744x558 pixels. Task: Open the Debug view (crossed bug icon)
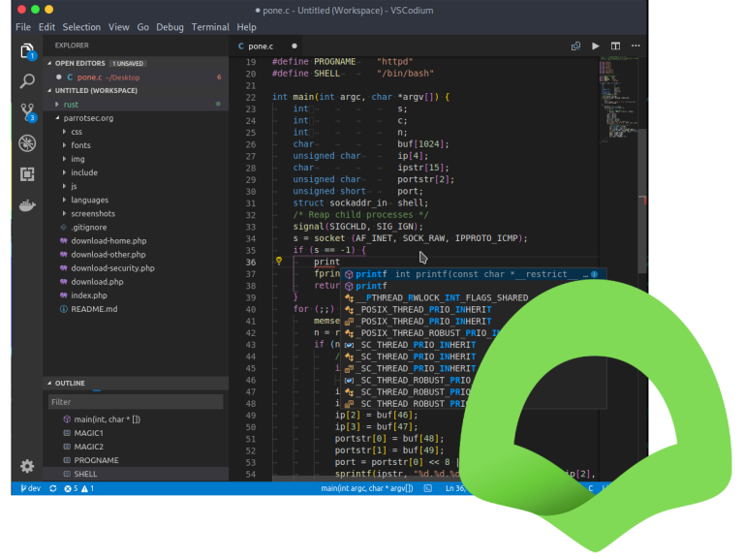pos(27,143)
